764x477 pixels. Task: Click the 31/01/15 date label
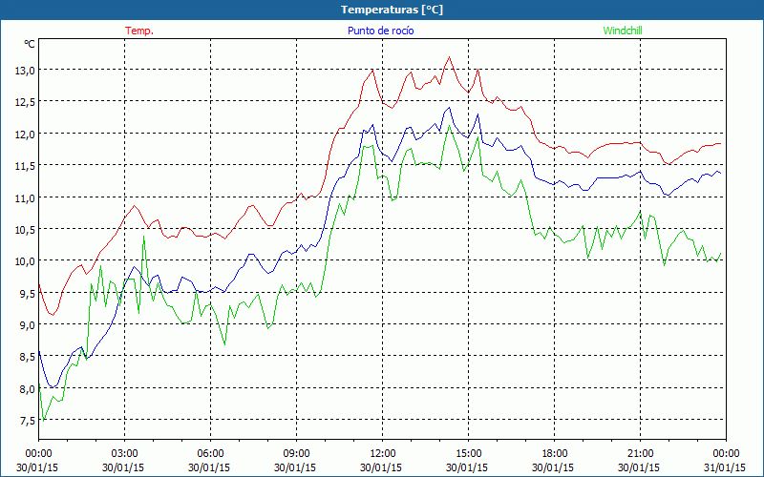(x=725, y=467)
